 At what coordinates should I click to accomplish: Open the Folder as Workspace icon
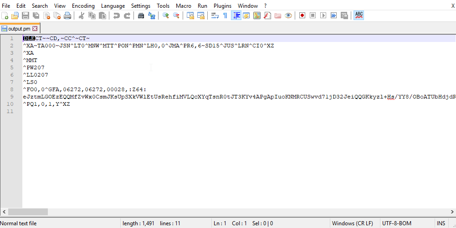click(278, 16)
